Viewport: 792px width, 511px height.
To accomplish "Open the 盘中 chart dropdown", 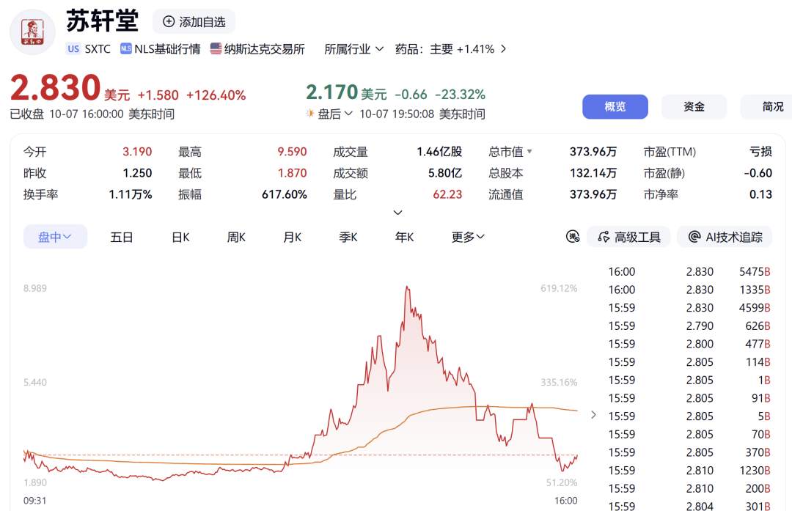I will 55,237.
